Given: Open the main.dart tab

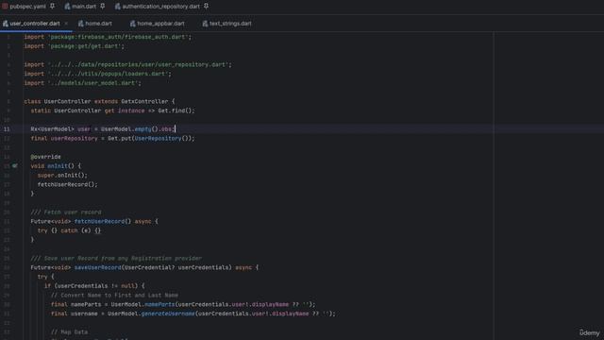Looking at the screenshot, I should click(x=84, y=7).
